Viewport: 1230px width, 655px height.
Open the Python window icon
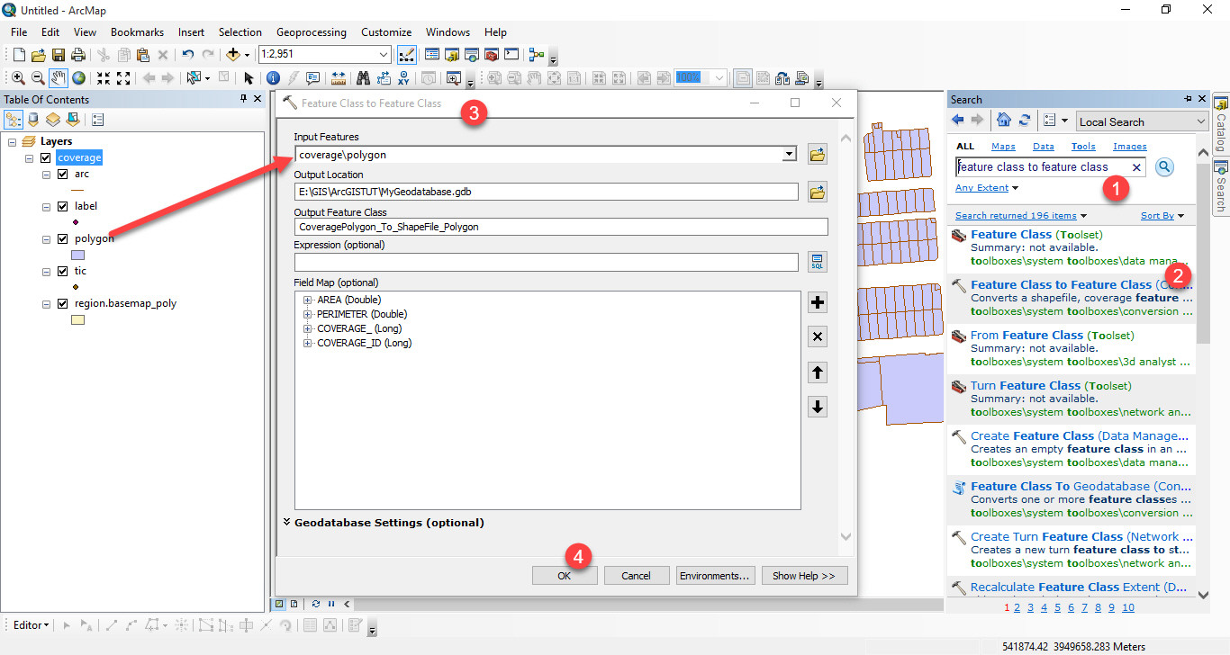click(x=511, y=55)
